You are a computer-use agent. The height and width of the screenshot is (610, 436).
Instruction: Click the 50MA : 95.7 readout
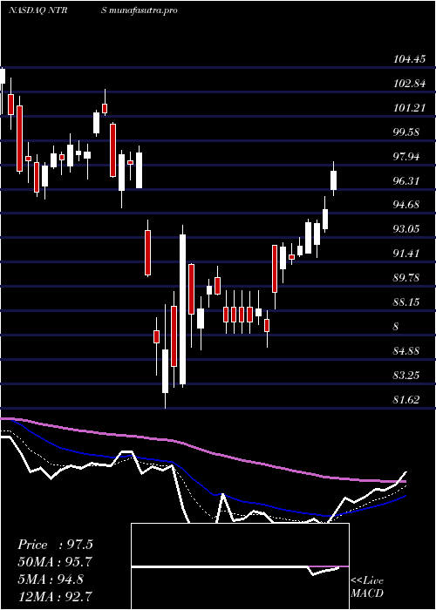tap(55, 562)
